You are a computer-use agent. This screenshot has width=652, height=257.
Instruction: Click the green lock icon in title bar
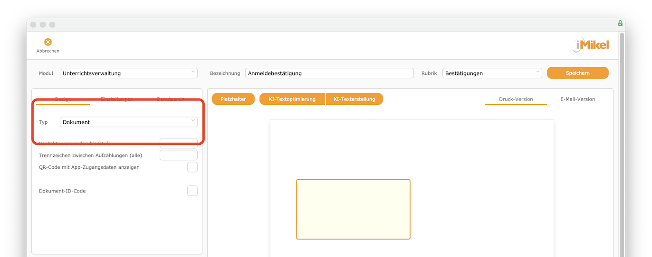point(620,23)
